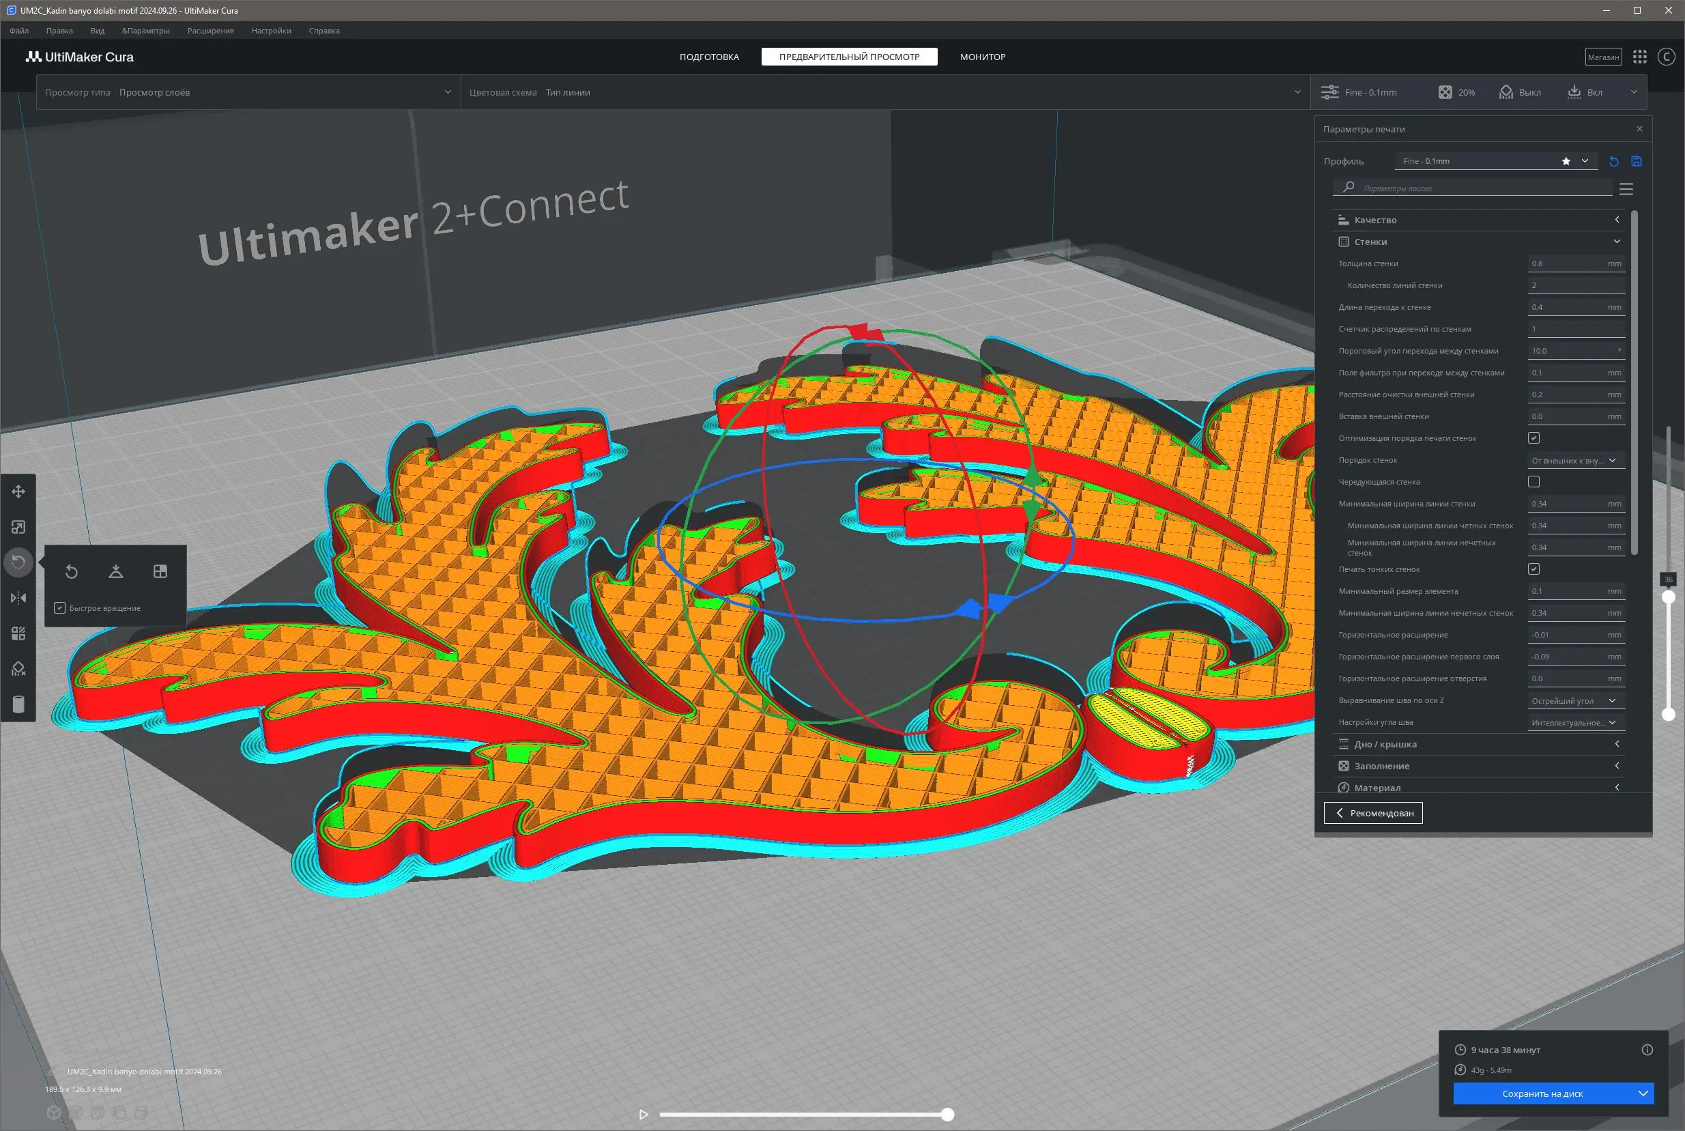Click the Рекомендован button

coord(1373,813)
